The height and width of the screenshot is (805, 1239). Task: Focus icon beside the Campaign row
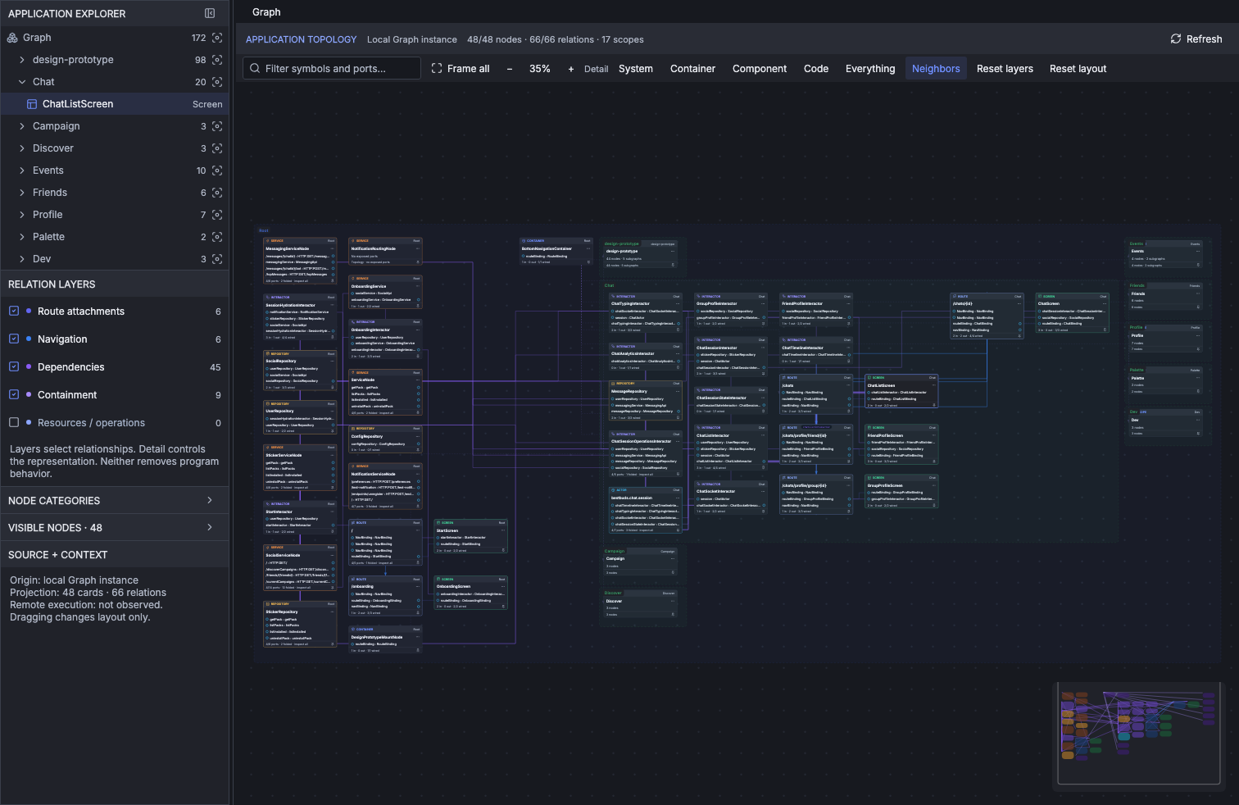point(217,126)
